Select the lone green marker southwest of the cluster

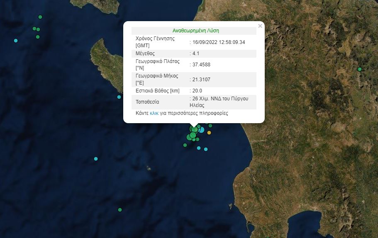click(x=185, y=145)
